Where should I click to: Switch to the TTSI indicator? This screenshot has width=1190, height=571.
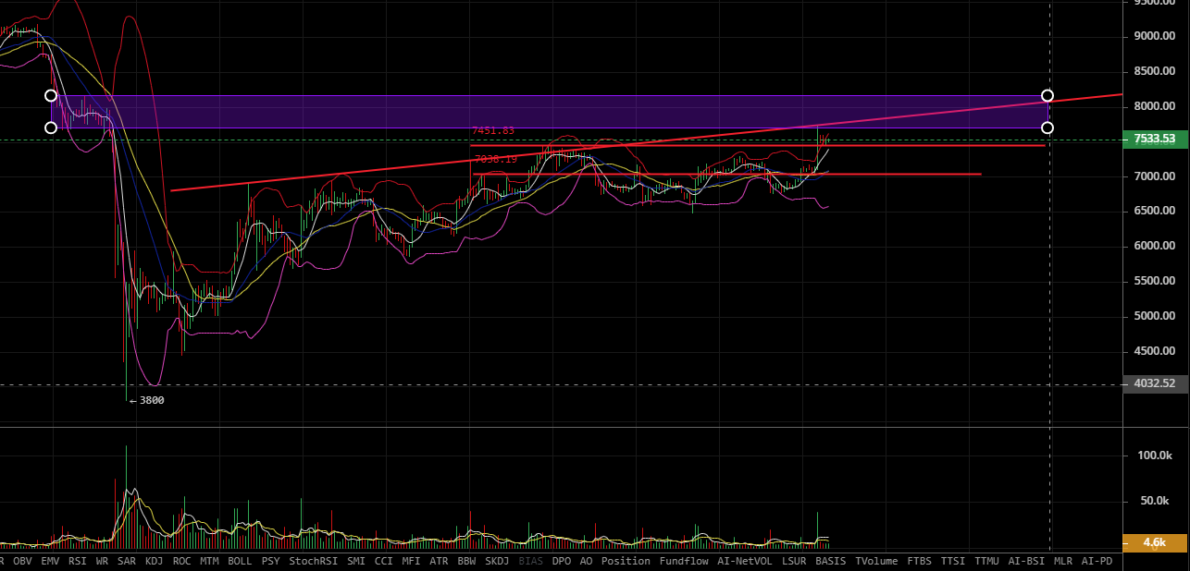coord(953,561)
